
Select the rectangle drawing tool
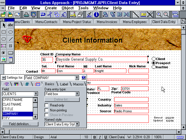click(4, 32)
